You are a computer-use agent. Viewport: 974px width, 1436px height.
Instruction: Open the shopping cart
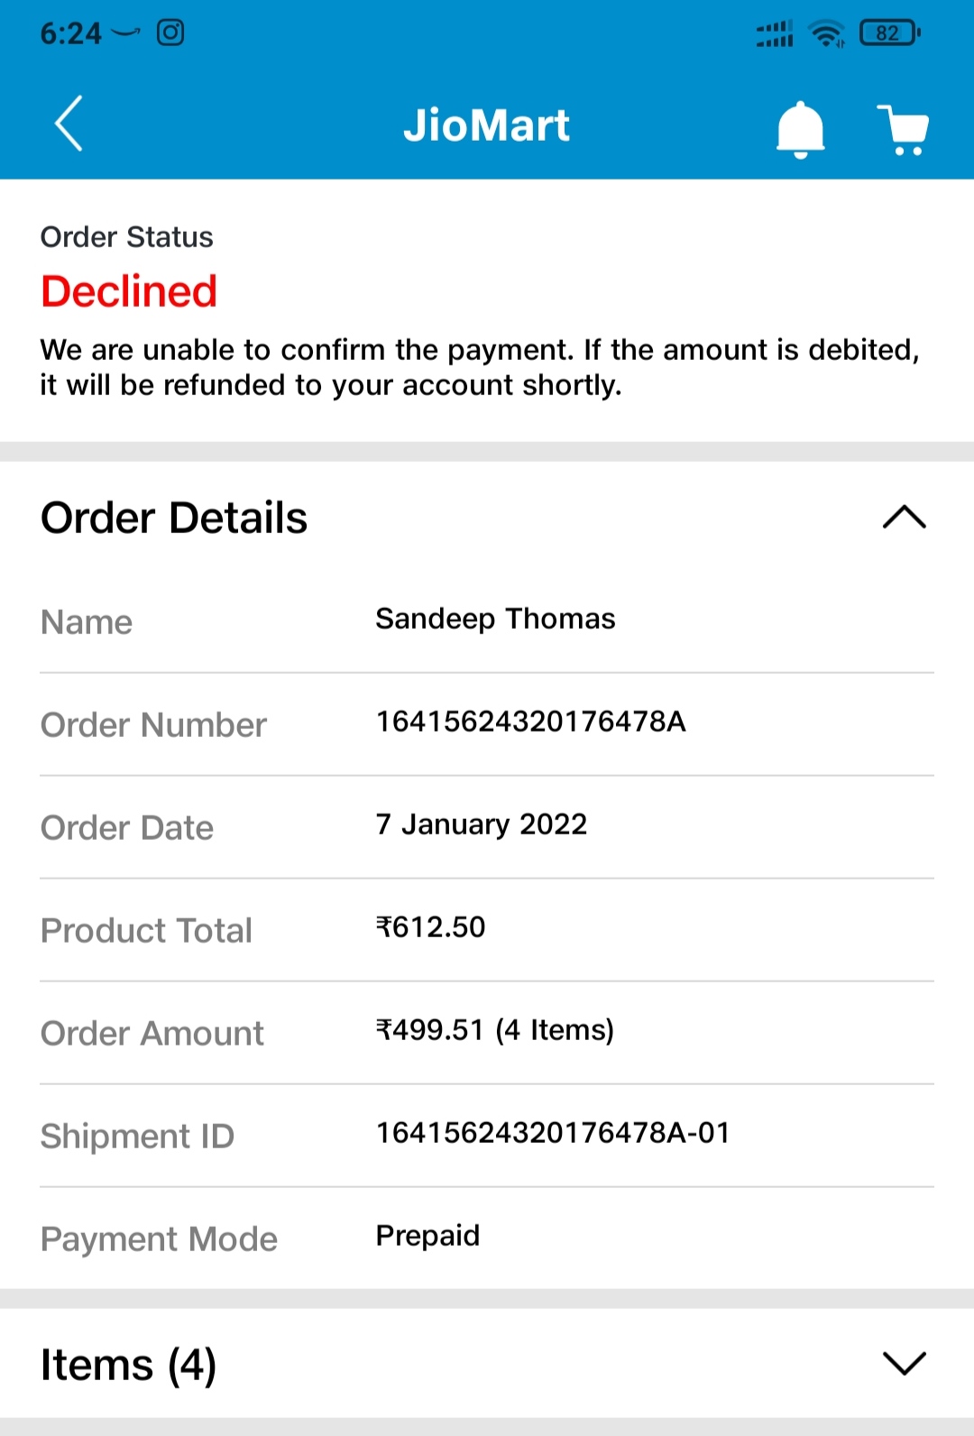click(x=903, y=130)
